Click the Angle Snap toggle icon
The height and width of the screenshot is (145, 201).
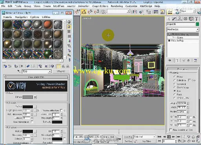pos(84,12)
